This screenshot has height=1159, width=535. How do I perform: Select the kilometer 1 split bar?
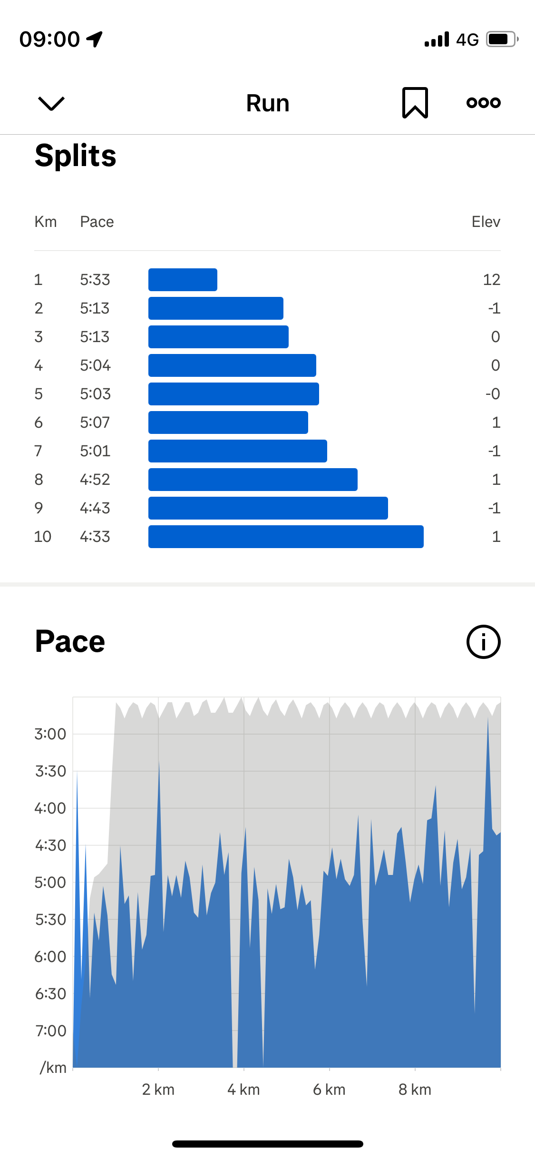183,280
